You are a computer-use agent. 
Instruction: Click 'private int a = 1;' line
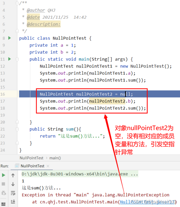click(x=53, y=45)
